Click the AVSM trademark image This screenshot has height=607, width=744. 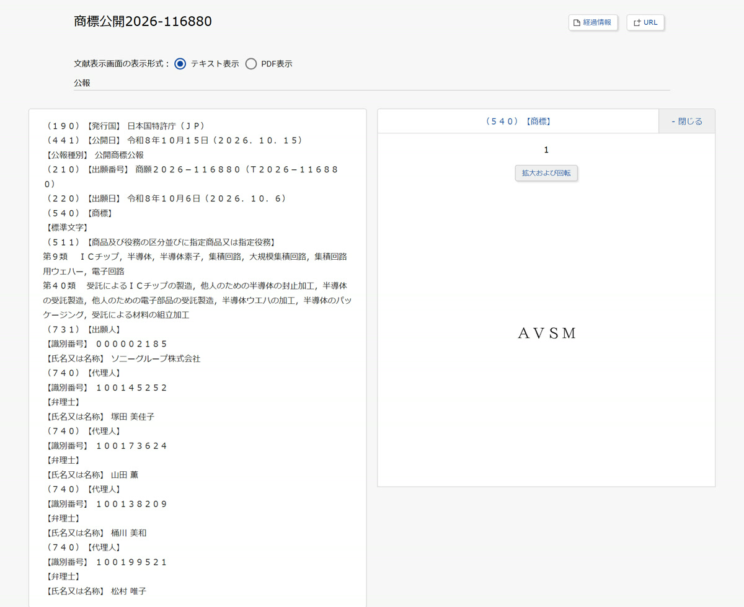pyautogui.click(x=547, y=333)
